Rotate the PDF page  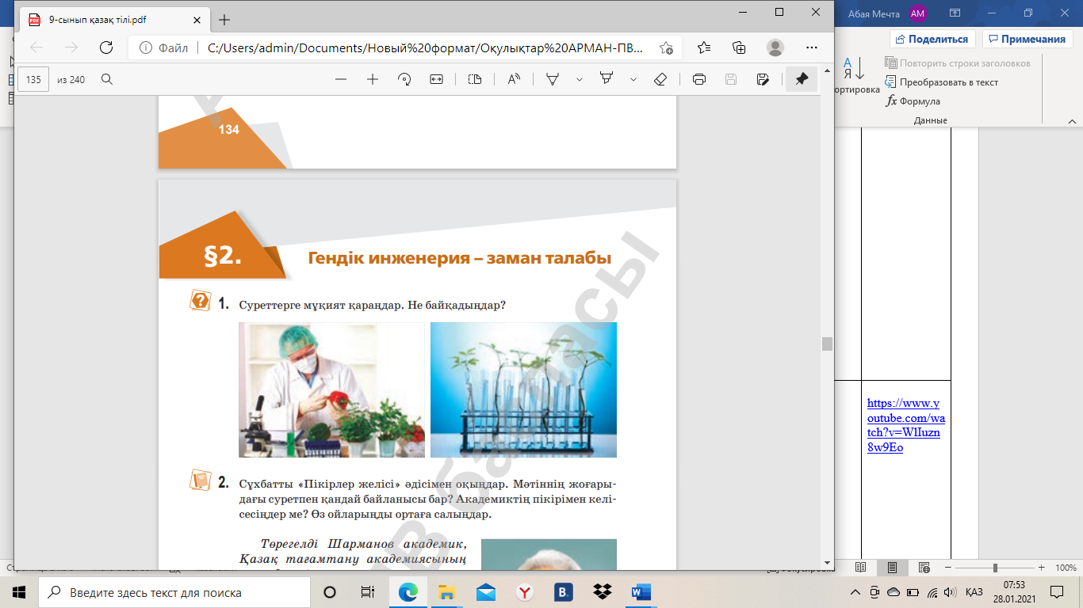[404, 79]
